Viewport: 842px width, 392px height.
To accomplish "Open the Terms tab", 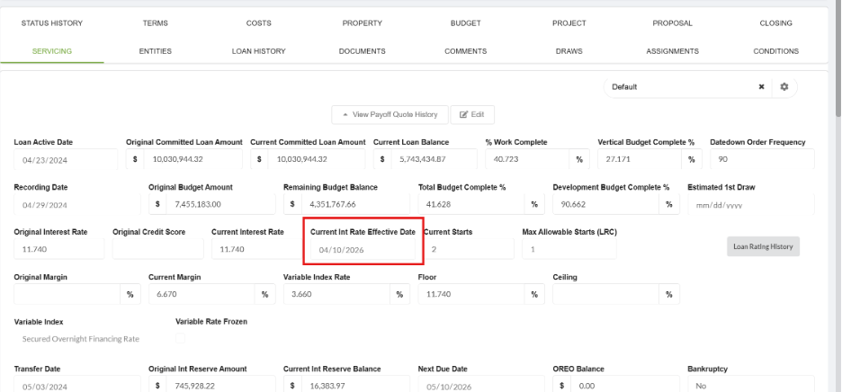I will click(156, 23).
